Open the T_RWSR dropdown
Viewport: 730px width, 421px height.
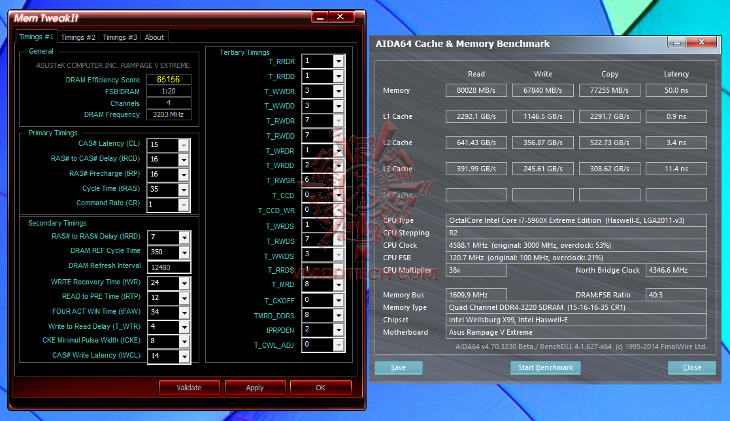tap(339, 180)
